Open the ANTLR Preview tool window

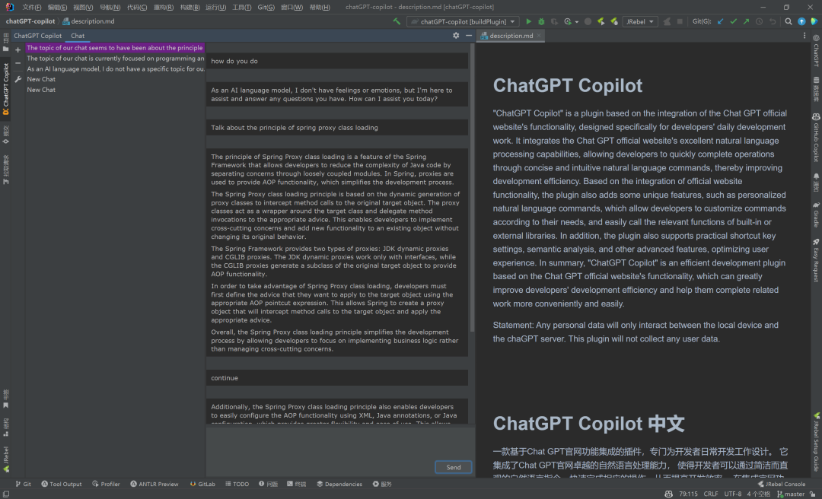click(x=154, y=484)
